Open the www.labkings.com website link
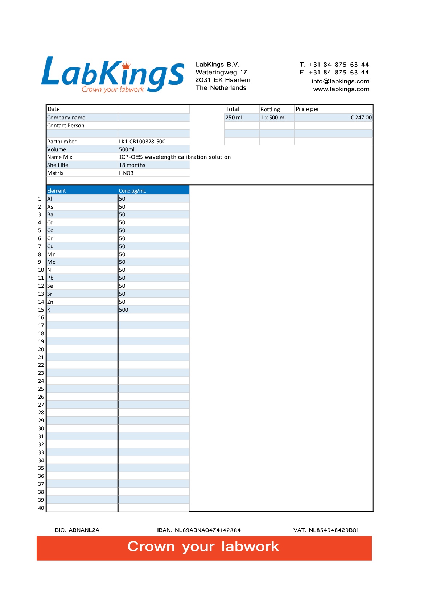Image resolution: width=432 pixels, height=611 pixels. (x=341, y=89)
